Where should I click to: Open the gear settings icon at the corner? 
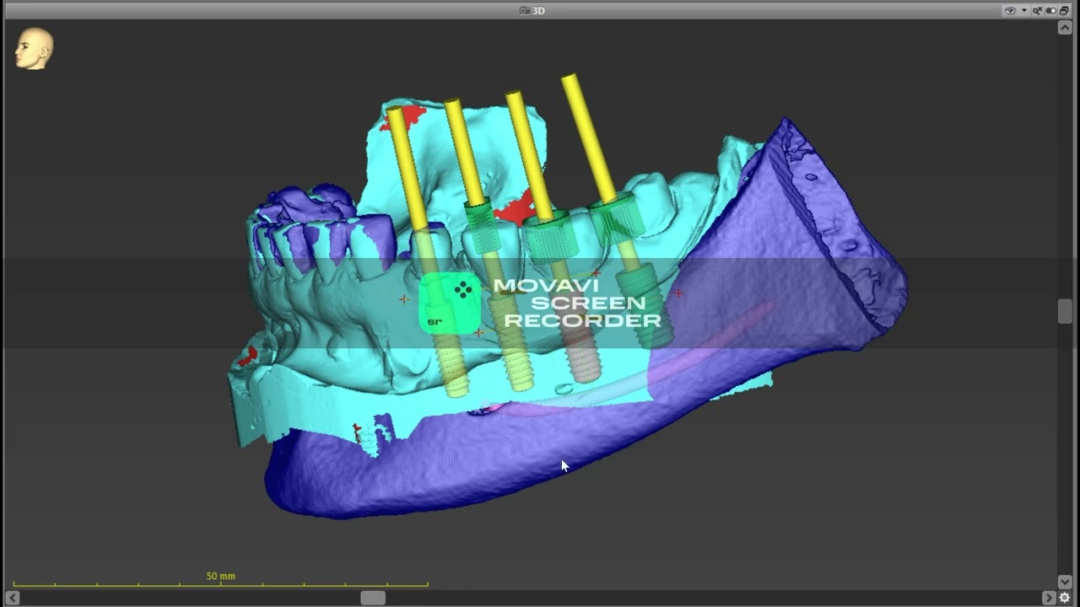[1065, 598]
